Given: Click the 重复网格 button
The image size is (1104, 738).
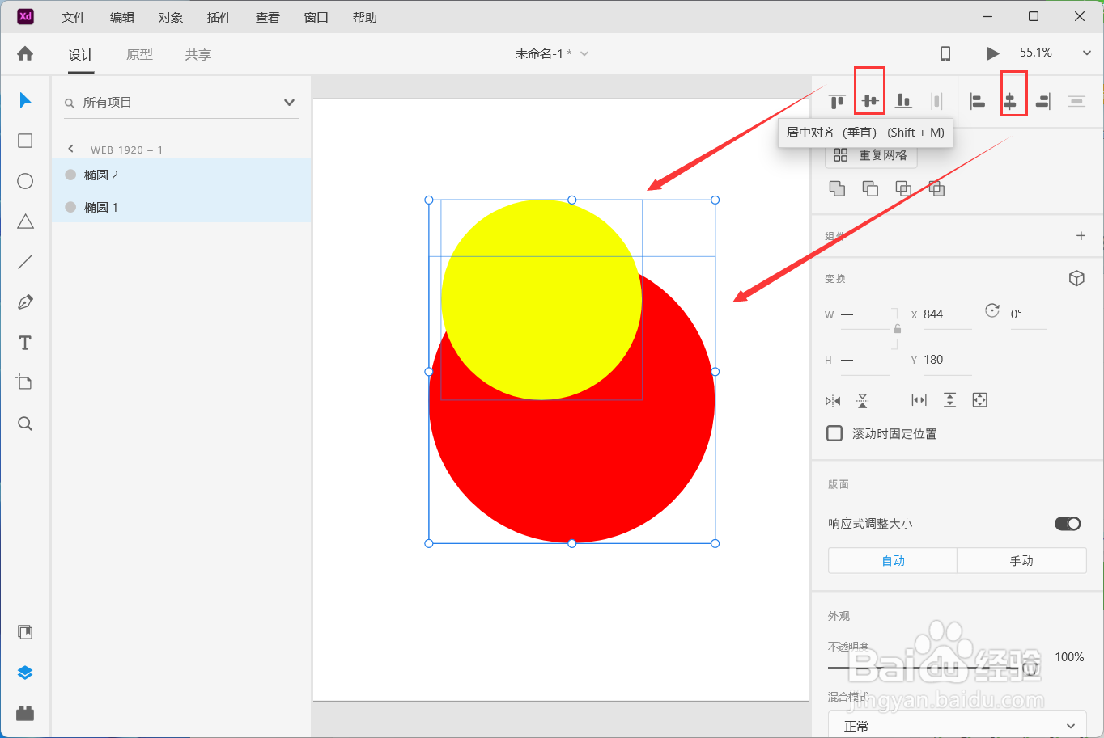Looking at the screenshot, I should (871, 155).
